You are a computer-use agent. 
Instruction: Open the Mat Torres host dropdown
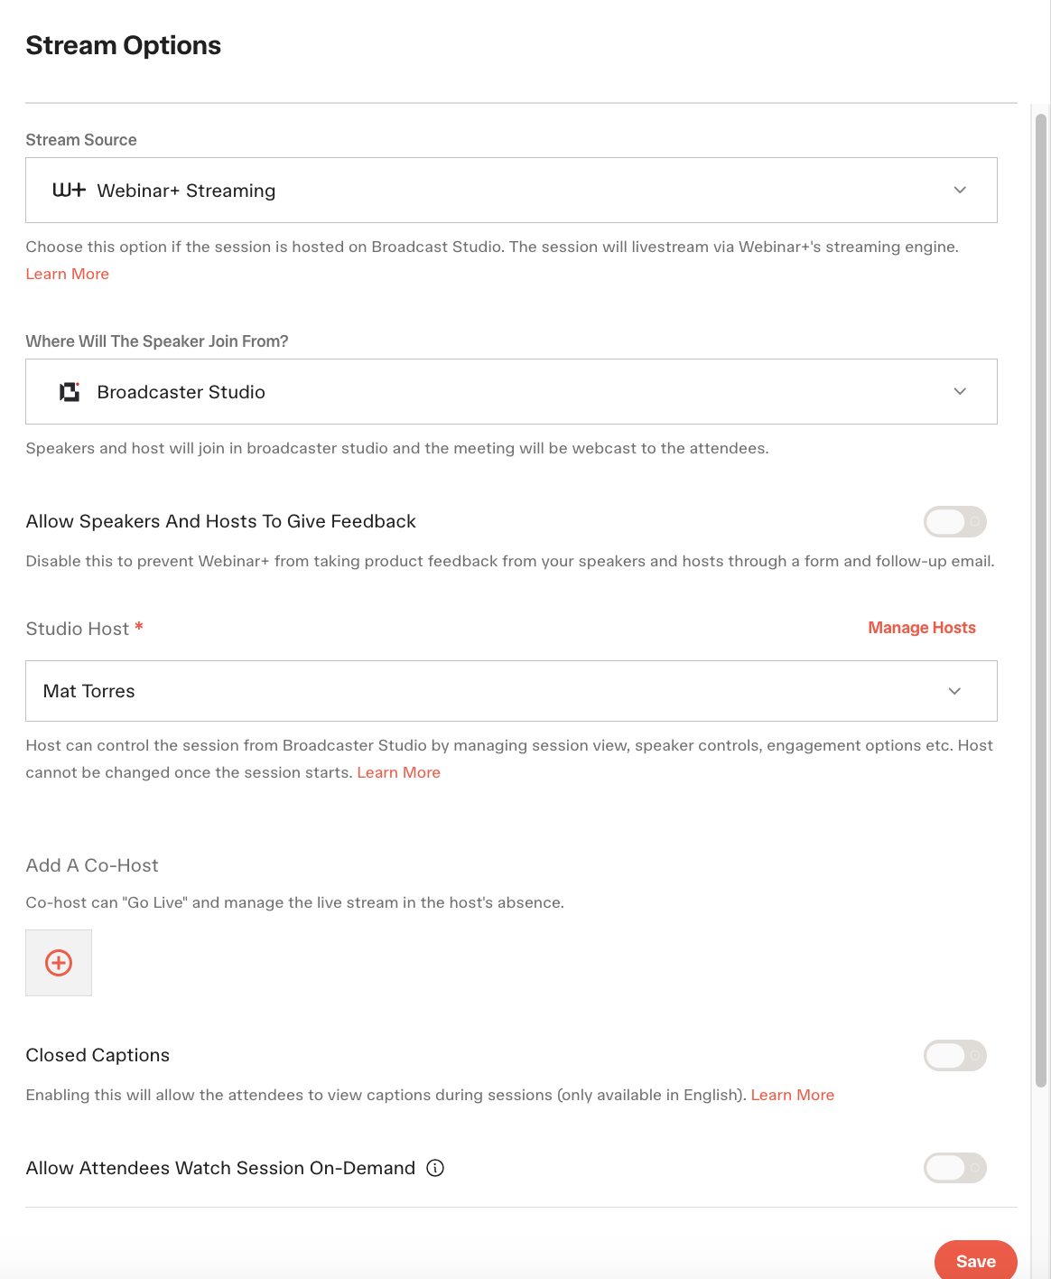[x=511, y=691]
